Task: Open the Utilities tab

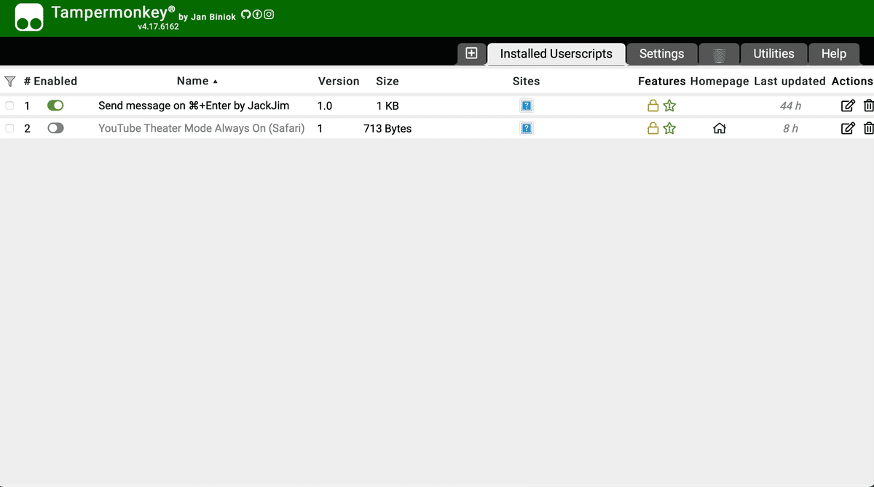Action: [x=773, y=54]
